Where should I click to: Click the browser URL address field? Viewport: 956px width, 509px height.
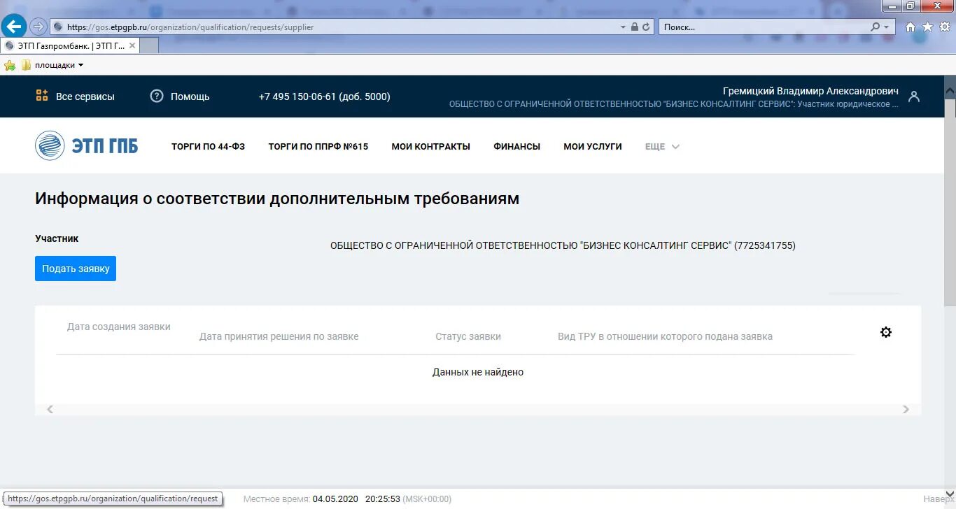pos(336,27)
